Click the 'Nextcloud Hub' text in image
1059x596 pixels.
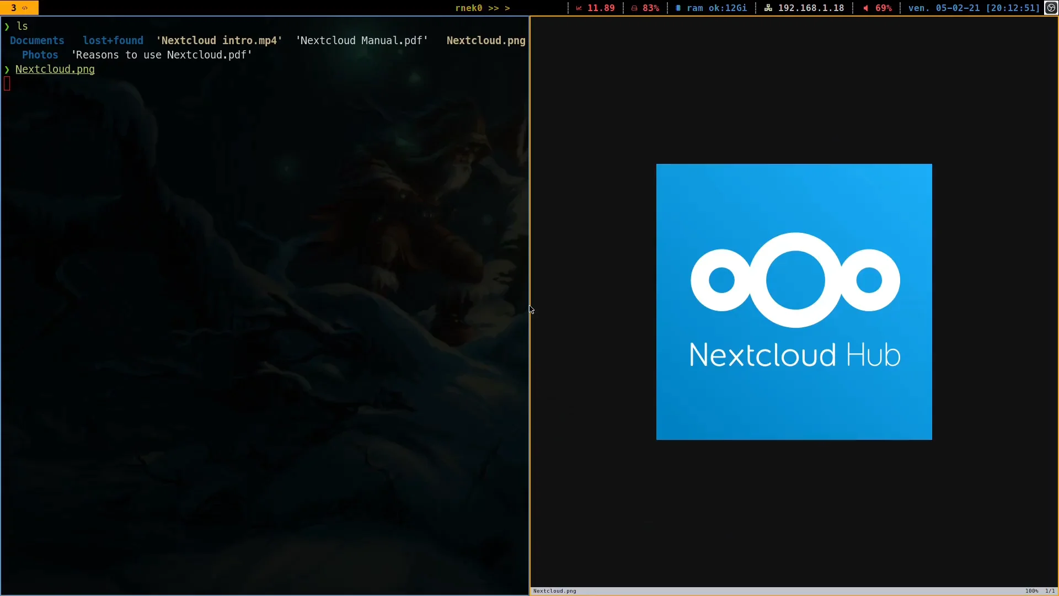pos(795,355)
